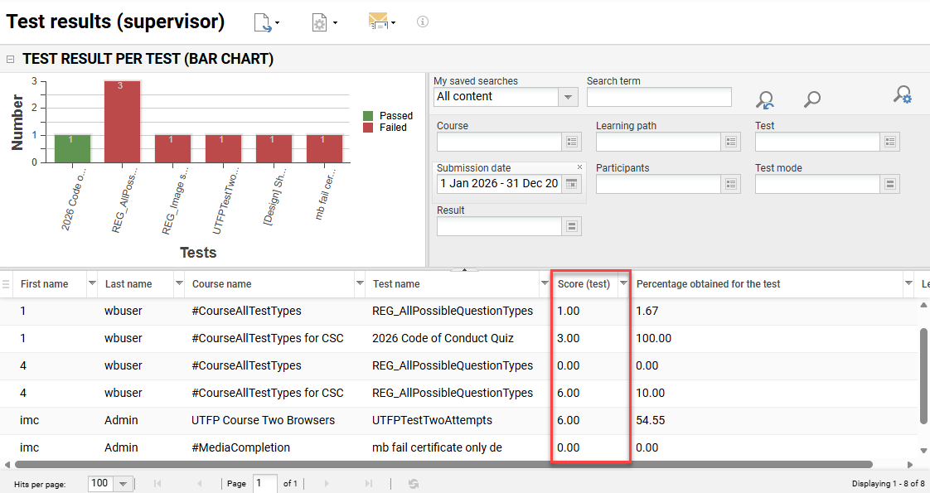Open the Score (test) column menu arrow
Viewport: 930px width, 493px height.
pyautogui.click(x=623, y=284)
